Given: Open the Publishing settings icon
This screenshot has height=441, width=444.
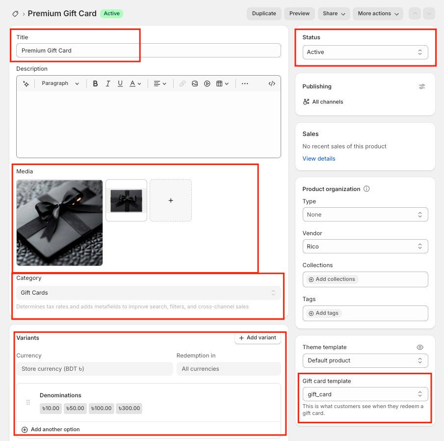Looking at the screenshot, I should pos(422,87).
